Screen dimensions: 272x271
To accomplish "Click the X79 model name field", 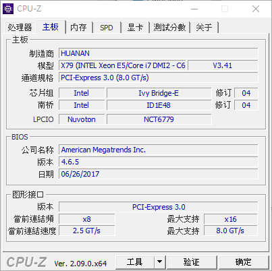I will click(x=123, y=65).
